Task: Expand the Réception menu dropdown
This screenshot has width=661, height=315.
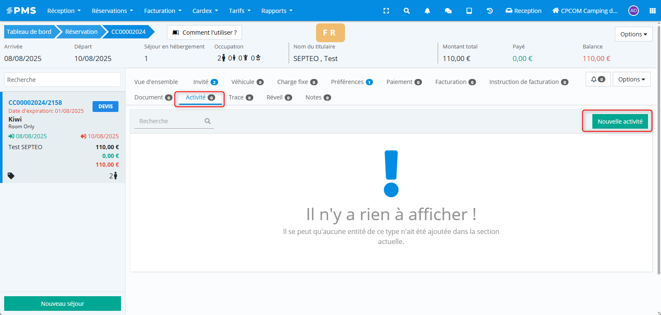Action: tap(64, 11)
